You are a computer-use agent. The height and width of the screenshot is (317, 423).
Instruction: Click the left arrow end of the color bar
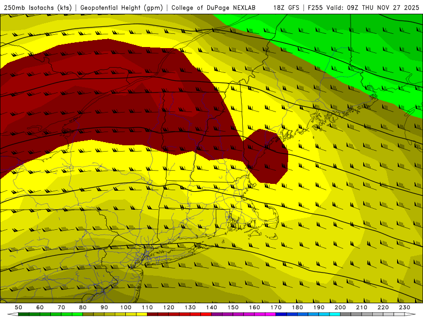click(13, 314)
